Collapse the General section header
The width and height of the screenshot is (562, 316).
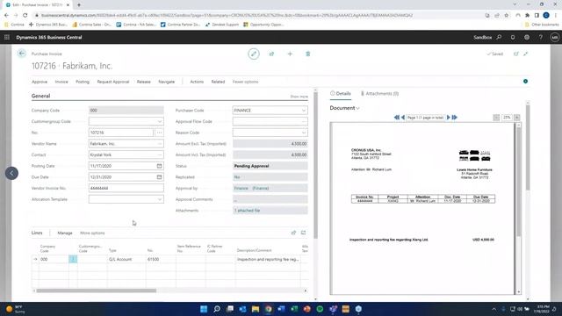click(x=41, y=96)
